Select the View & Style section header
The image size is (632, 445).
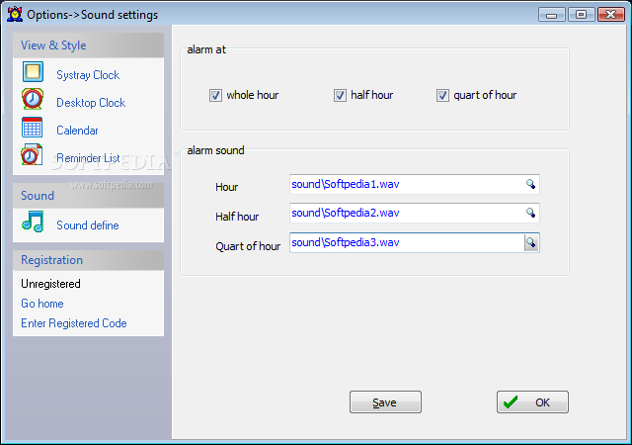click(x=88, y=45)
